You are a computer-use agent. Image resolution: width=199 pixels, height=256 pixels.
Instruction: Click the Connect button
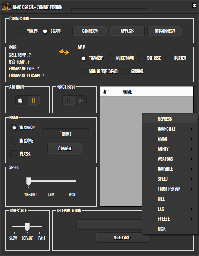coord(90,31)
